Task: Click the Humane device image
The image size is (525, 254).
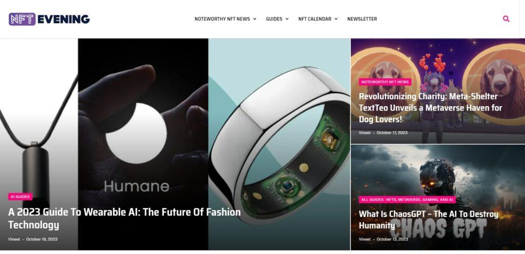Action: 143,134
